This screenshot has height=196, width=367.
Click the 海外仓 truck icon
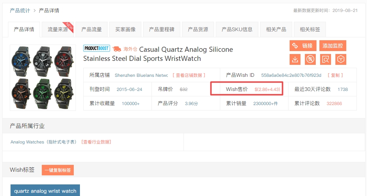click(117, 49)
